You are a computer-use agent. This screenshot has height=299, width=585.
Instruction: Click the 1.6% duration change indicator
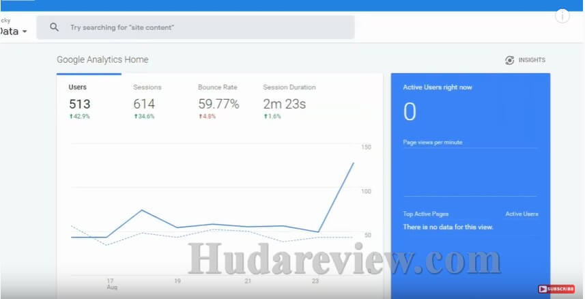click(x=272, y=117)
